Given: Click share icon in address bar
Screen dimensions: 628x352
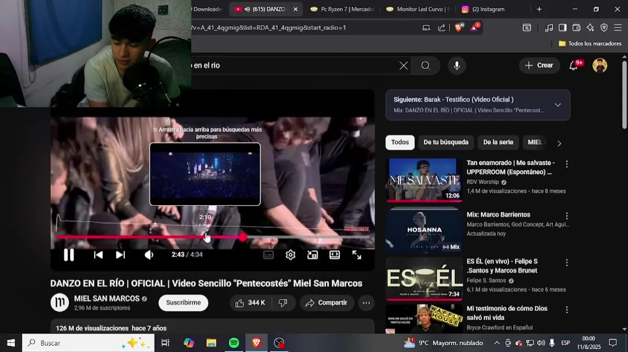Looking at the screenshot, I should [x=442, y=28].
